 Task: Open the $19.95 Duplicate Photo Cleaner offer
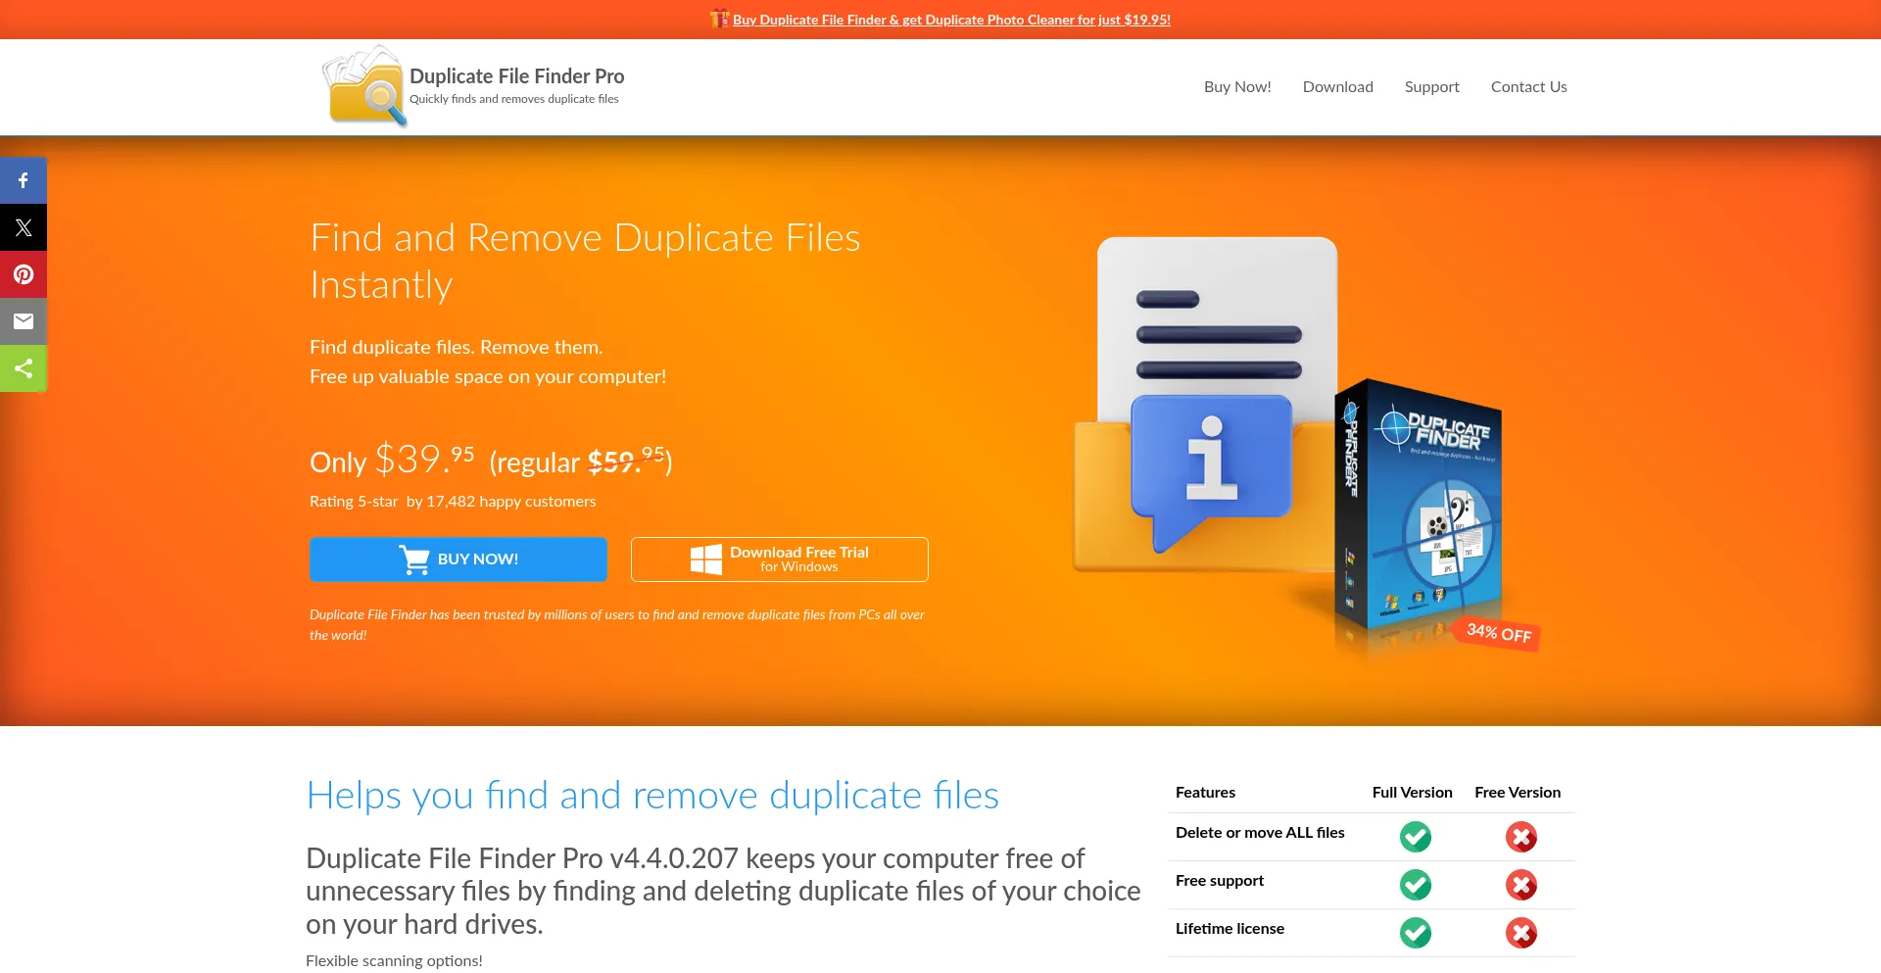[951, 20]
